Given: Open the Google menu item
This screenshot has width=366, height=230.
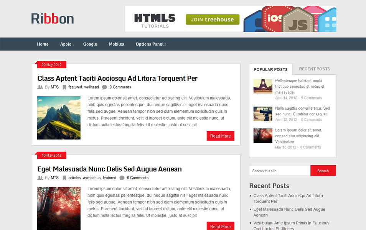Looking at the screenshot, I should tap(90, 44).
